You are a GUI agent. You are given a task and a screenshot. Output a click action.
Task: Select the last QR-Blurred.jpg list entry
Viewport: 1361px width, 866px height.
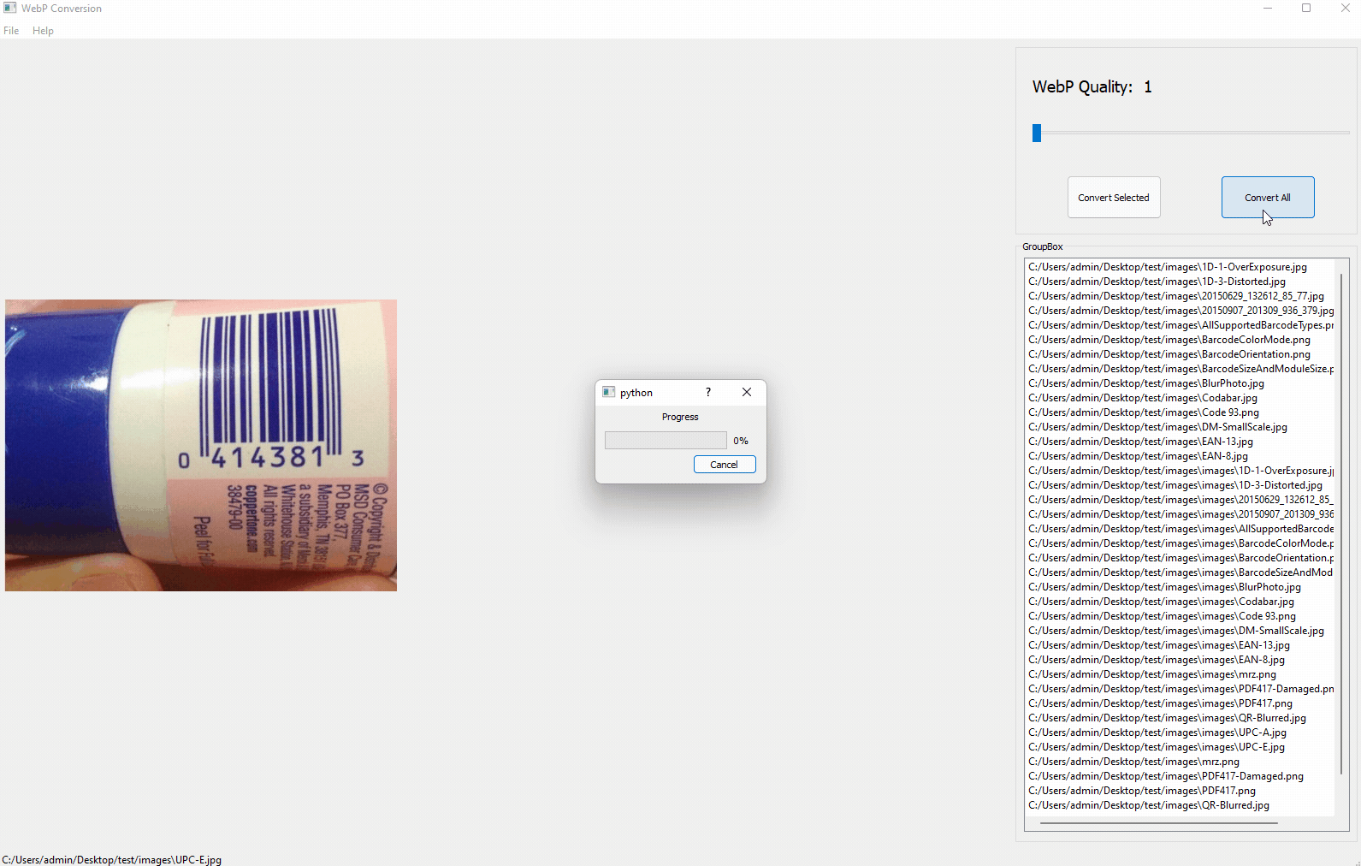tap(1148, 805)
